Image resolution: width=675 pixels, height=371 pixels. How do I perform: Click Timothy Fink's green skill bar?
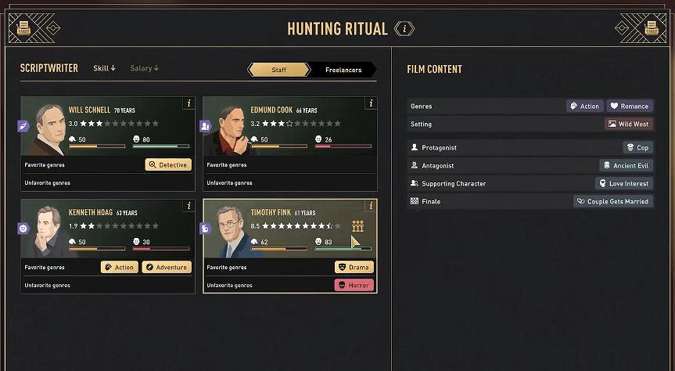(343, 249)
